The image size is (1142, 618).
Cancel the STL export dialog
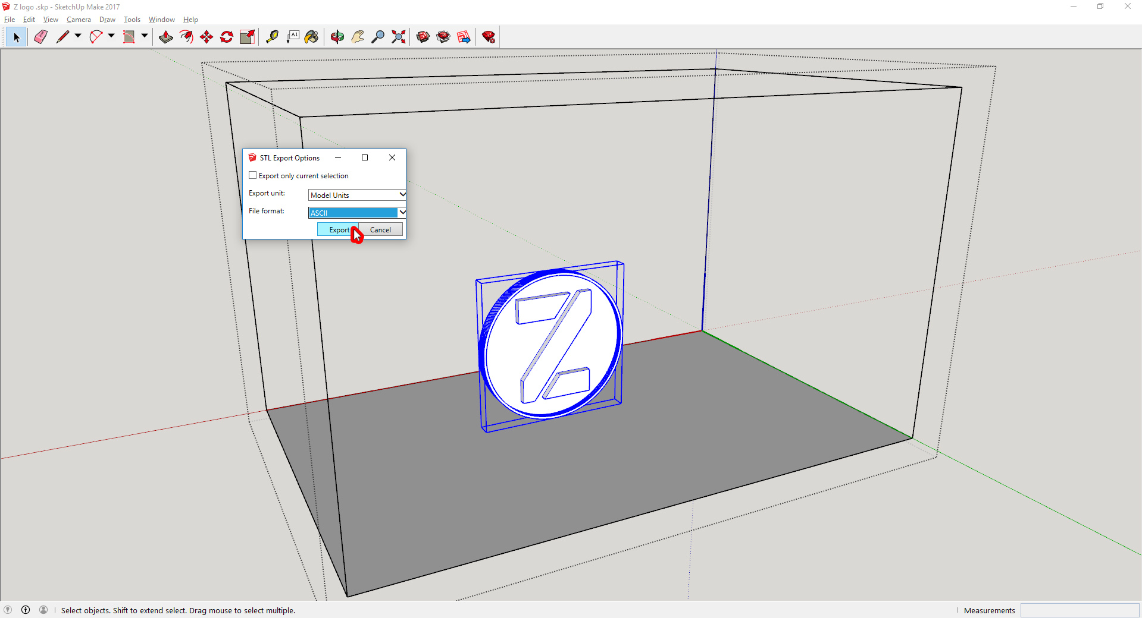[380, 230]
